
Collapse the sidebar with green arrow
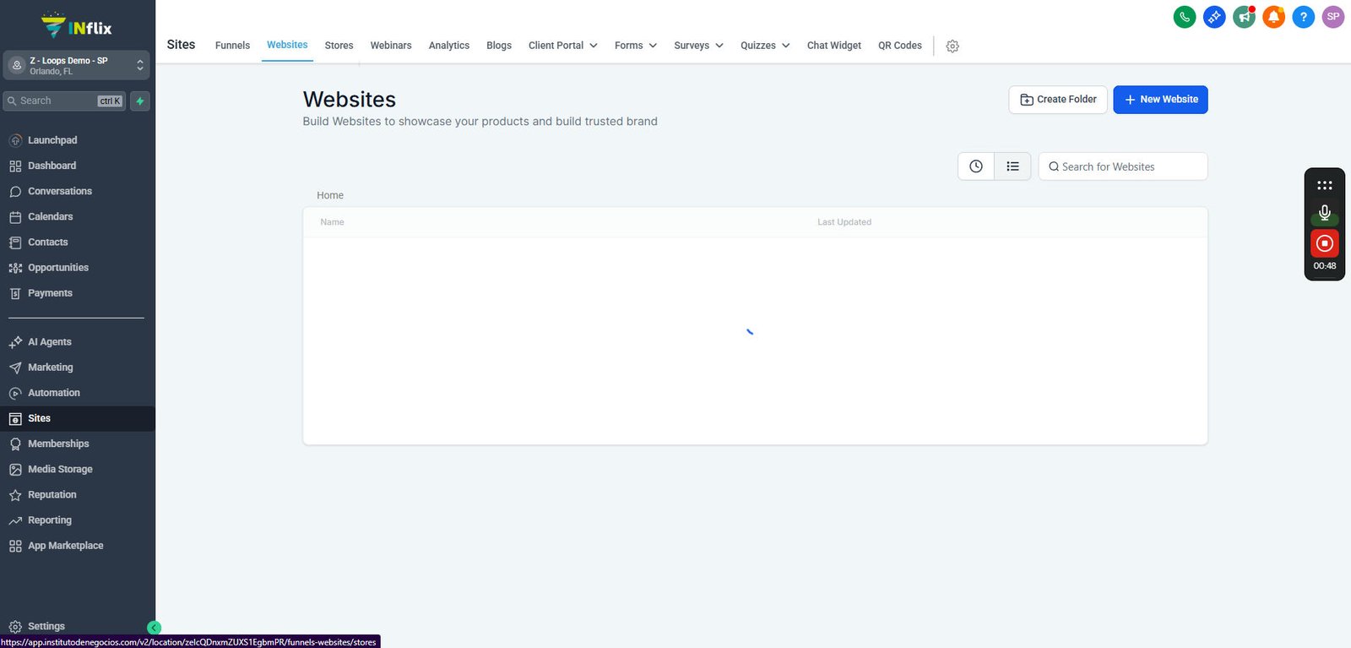pos(154,627)
